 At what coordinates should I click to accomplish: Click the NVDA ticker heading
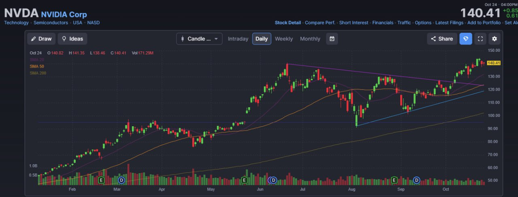21,13
